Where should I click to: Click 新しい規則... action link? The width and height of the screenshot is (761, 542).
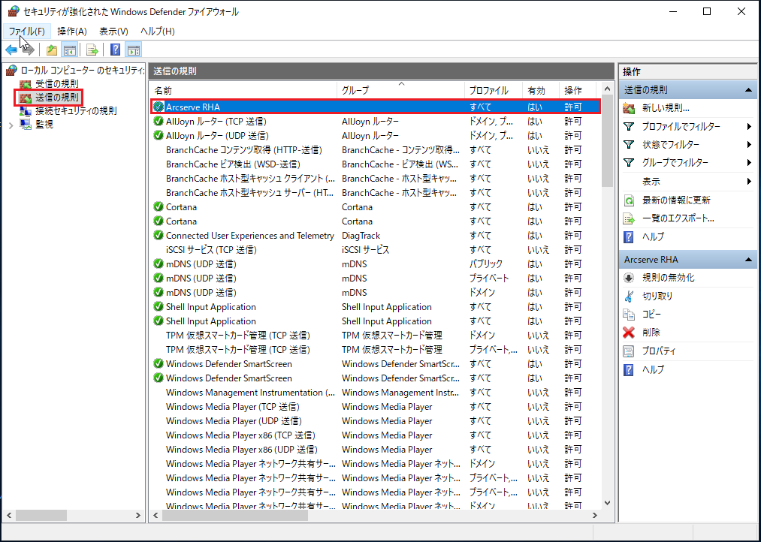pyautogui.click(x=666, y=108)
